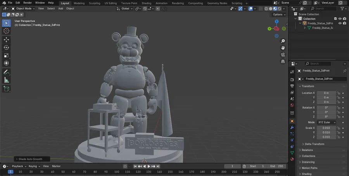The height and width of the screenshot is (176, 349).
Task: Open the Output properties tab
Action: point(292,86)
